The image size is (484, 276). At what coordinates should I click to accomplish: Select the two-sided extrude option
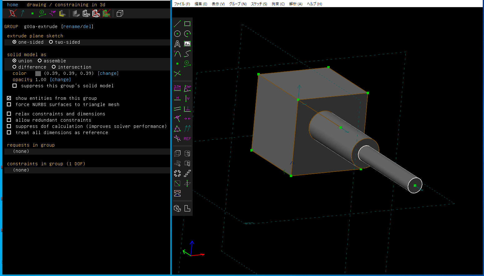tap(51, 42)
